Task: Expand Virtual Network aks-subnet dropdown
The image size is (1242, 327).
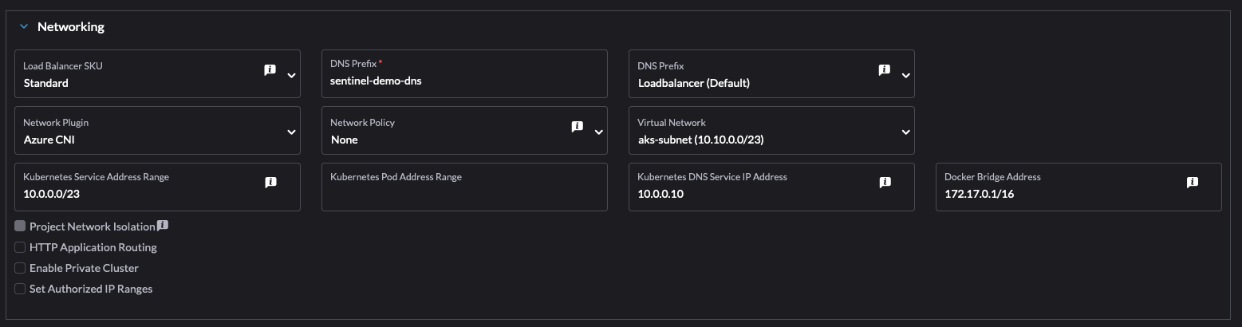Action: 905,132
